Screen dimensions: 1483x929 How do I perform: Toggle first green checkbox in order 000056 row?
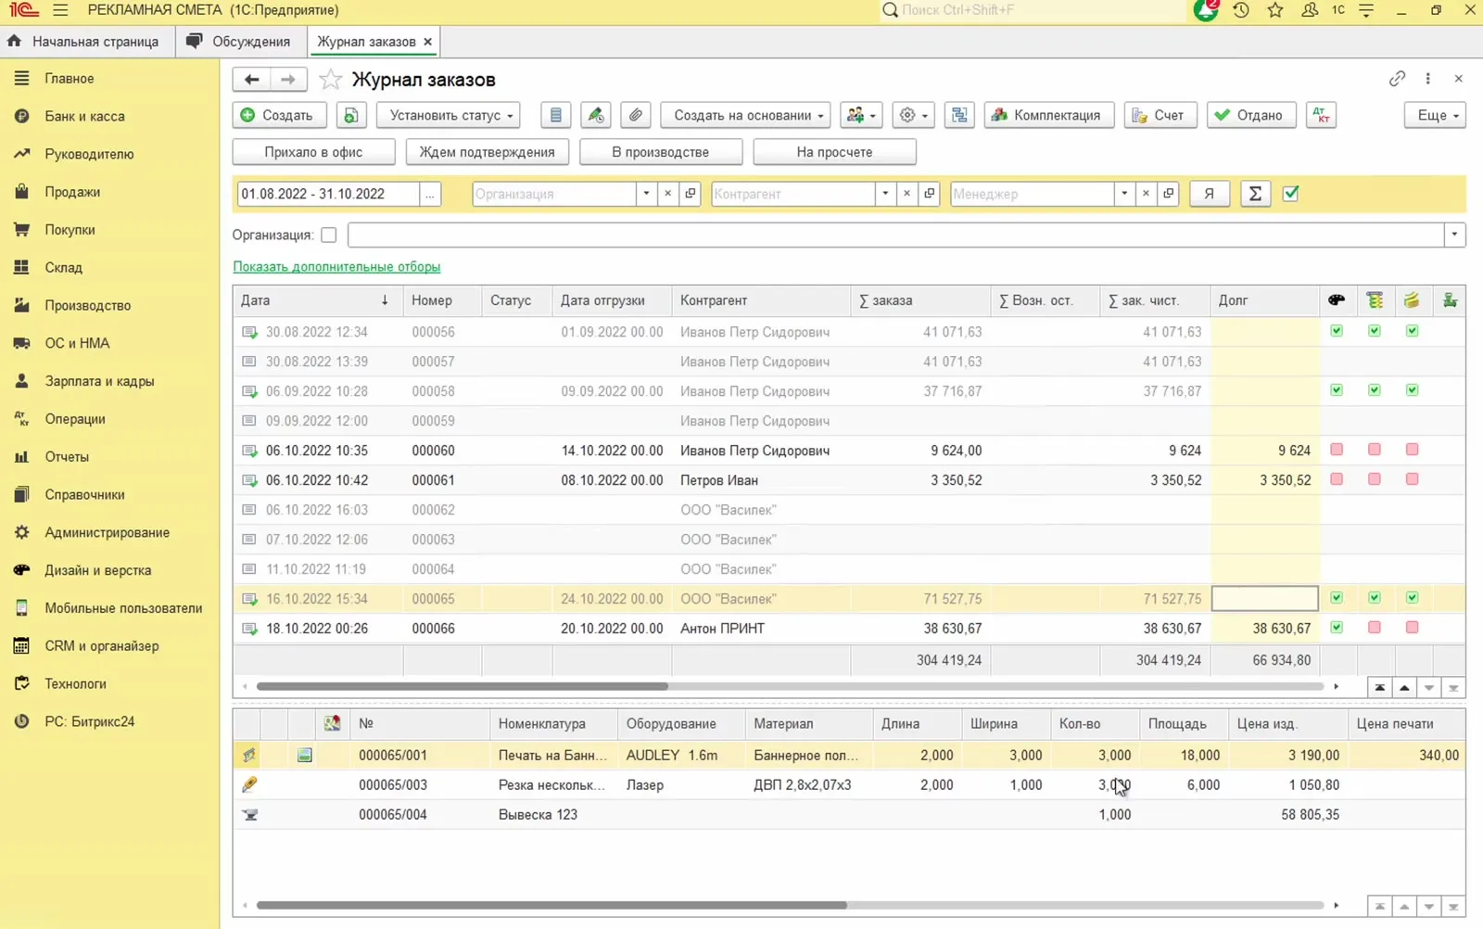pos(1337,331)
